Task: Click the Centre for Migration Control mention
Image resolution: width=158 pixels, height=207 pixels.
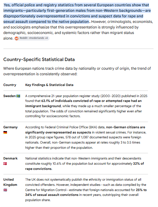Action: (46, 190)
